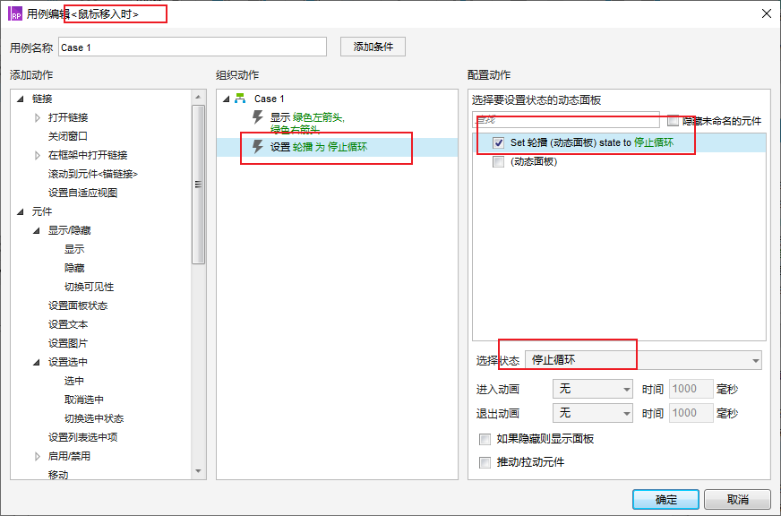Image resolution: width=781 pixels, height=516 pixels.
Task: Select the 设置图片 action
Action: pyautogui.click(x=68, y=344)
